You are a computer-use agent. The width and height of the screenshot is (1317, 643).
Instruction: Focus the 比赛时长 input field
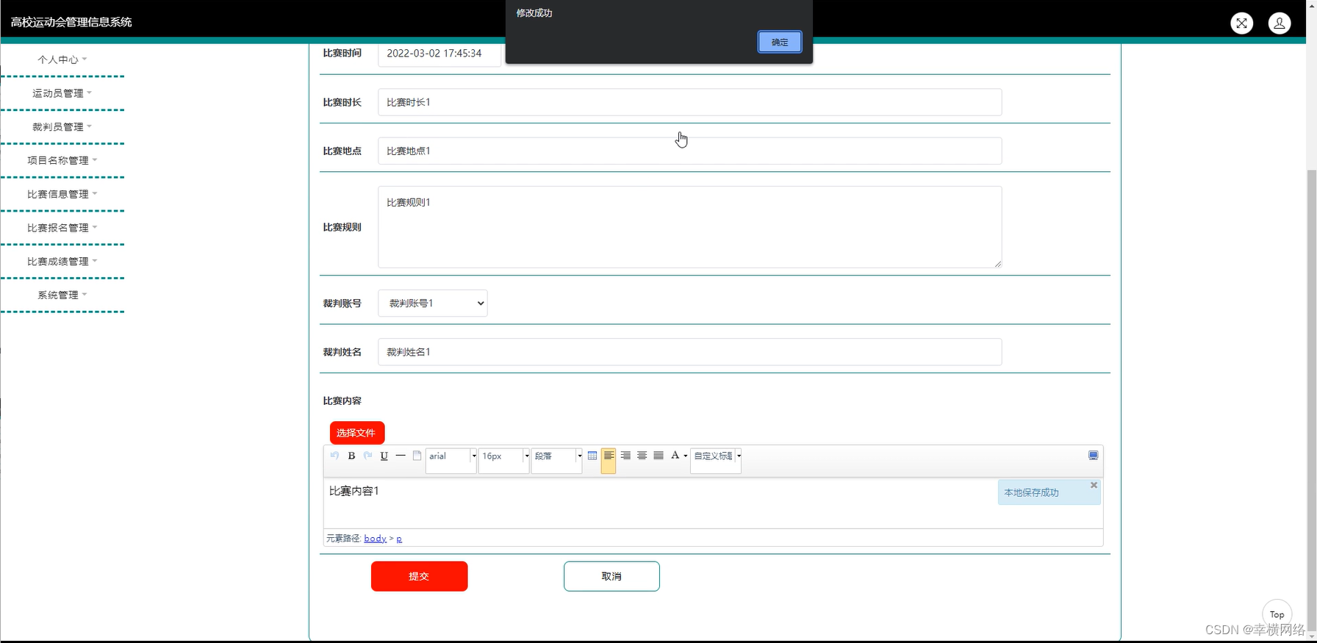(x=689, y=102)
